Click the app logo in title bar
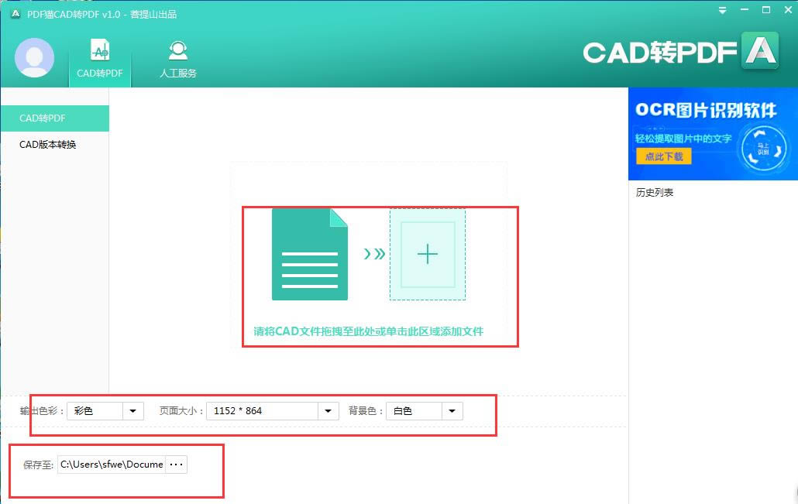Viewport: 798px width, 504px height. pyautogui.click(x=15, y=14)
